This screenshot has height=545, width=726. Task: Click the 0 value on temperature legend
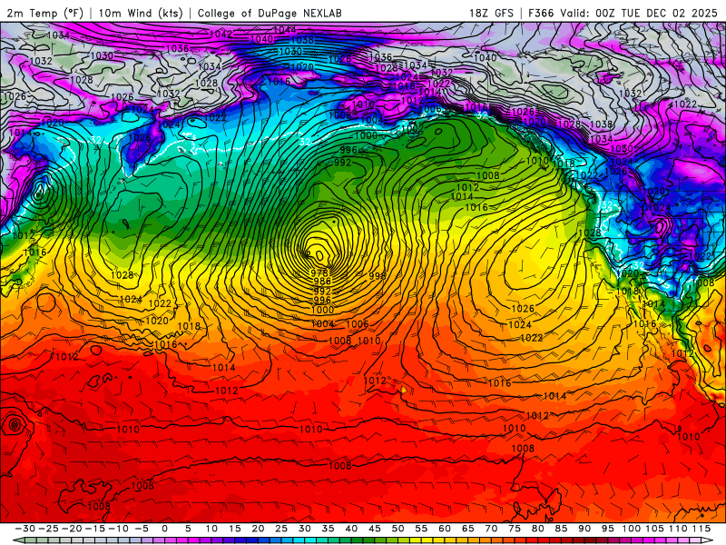tap(165, 529)
